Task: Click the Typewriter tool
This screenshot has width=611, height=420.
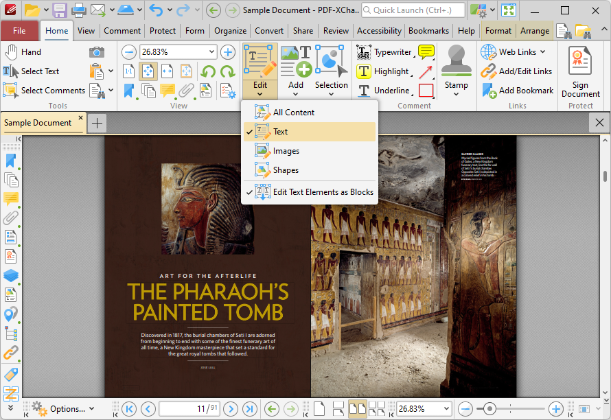Action: [384, 52]
